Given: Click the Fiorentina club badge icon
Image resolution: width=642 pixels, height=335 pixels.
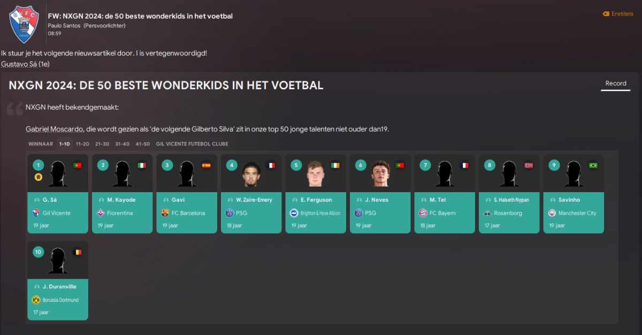Looking at the screenshot, I should pos(101,213).
